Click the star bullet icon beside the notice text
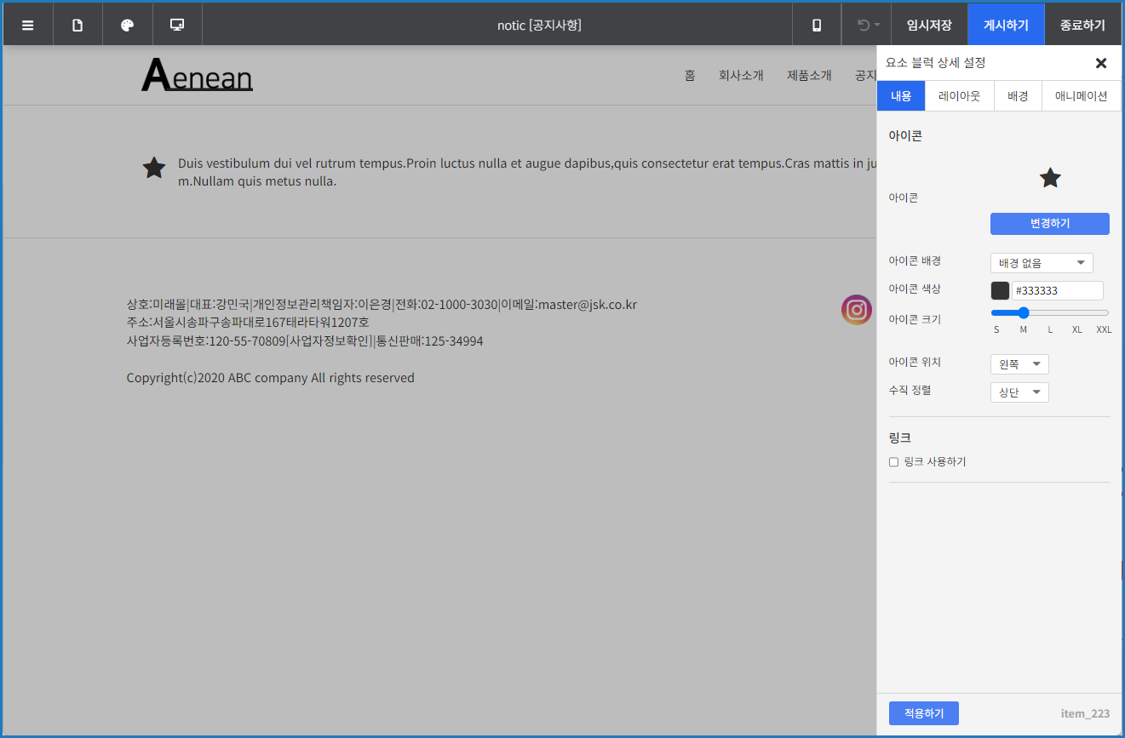 click(x=153, y=168)
